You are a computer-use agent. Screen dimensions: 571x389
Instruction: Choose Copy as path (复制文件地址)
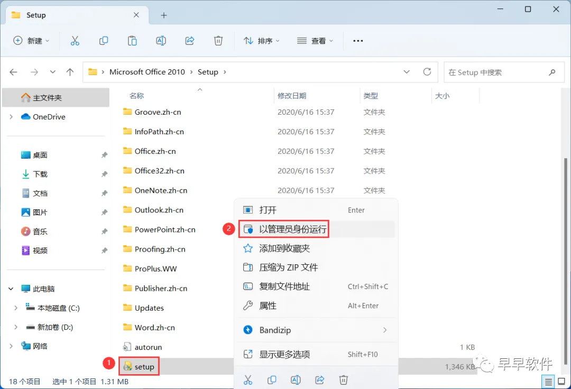pyautogui.click(x=316, y=287)
